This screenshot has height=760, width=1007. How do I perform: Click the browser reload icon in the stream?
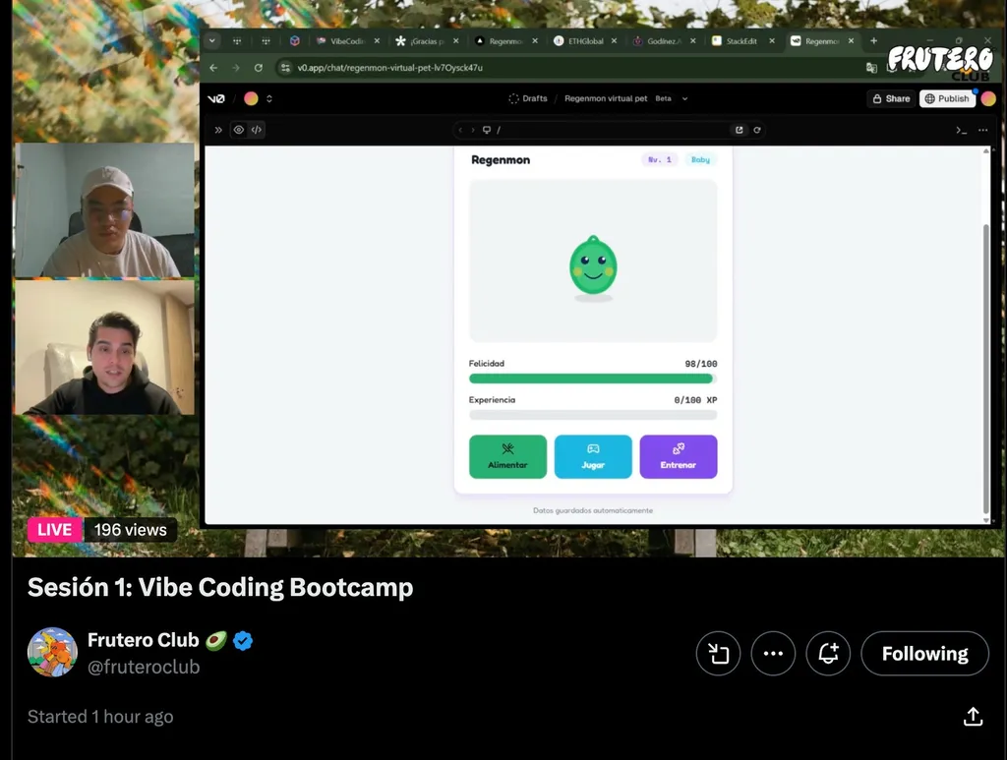259,68
